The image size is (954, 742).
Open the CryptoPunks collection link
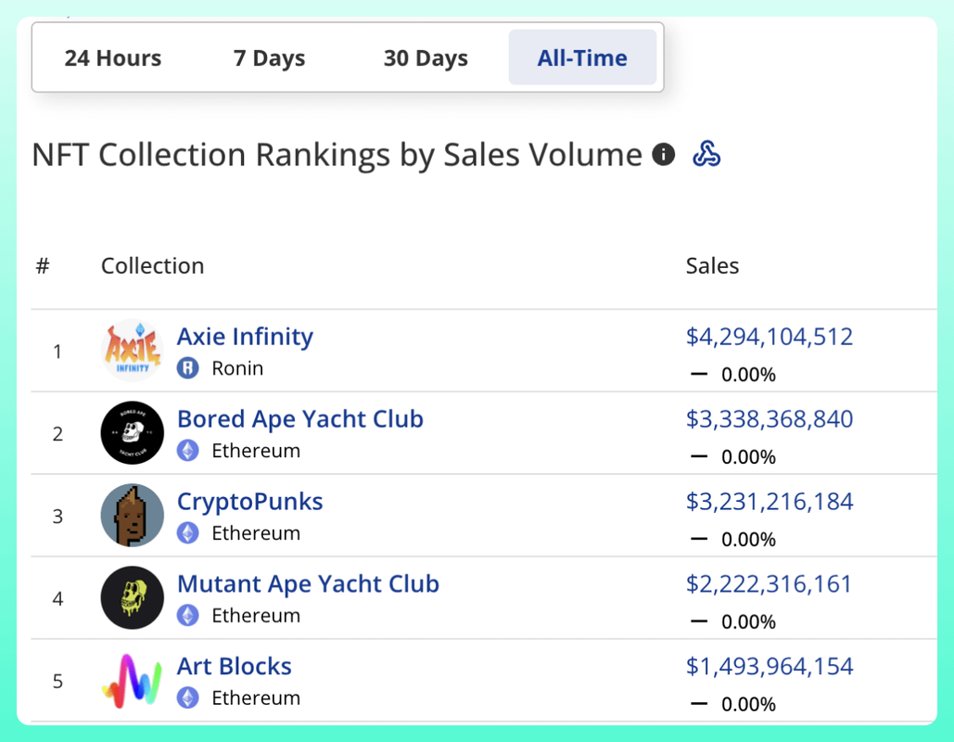250,501
